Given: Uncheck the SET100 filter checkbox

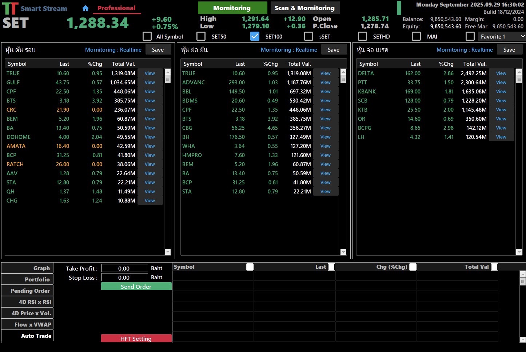Looking at the screenshot, I should 255,36.
